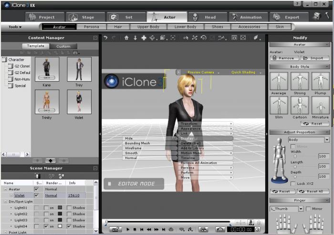The image size is (334, 235).
Task: Click the tilted plane icon at toolbar end
Action: tap(256, 38)
